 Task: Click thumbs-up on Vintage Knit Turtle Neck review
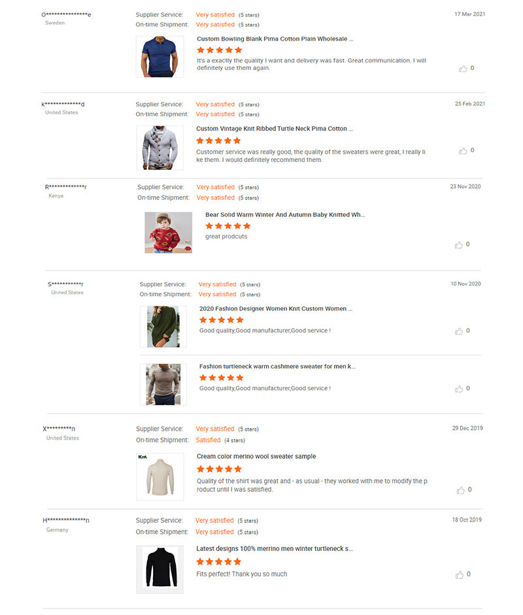click(x=464, y=151)
